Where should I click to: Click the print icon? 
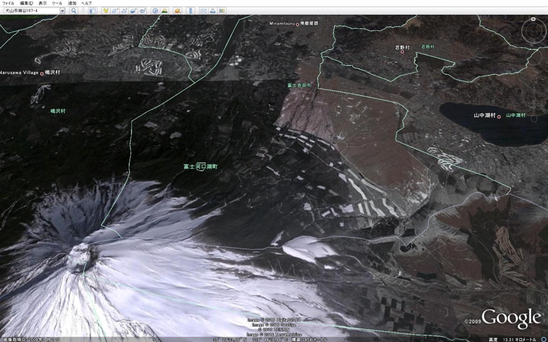(x=212, y=11)
